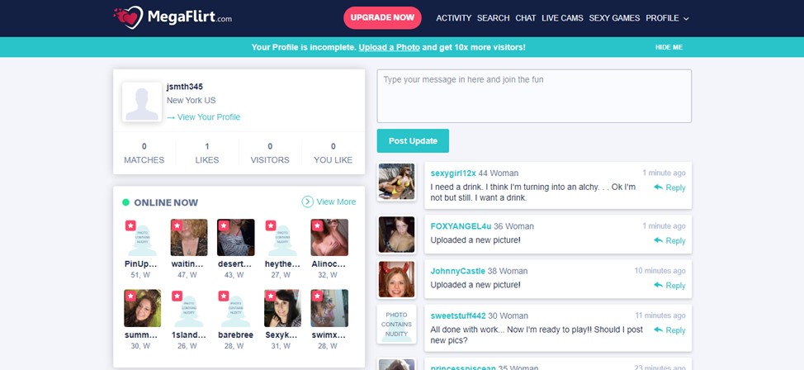Open 1sland… nudity placeholder photo
This screenshot has height=370, width=804.
click(x=189, y=308)
